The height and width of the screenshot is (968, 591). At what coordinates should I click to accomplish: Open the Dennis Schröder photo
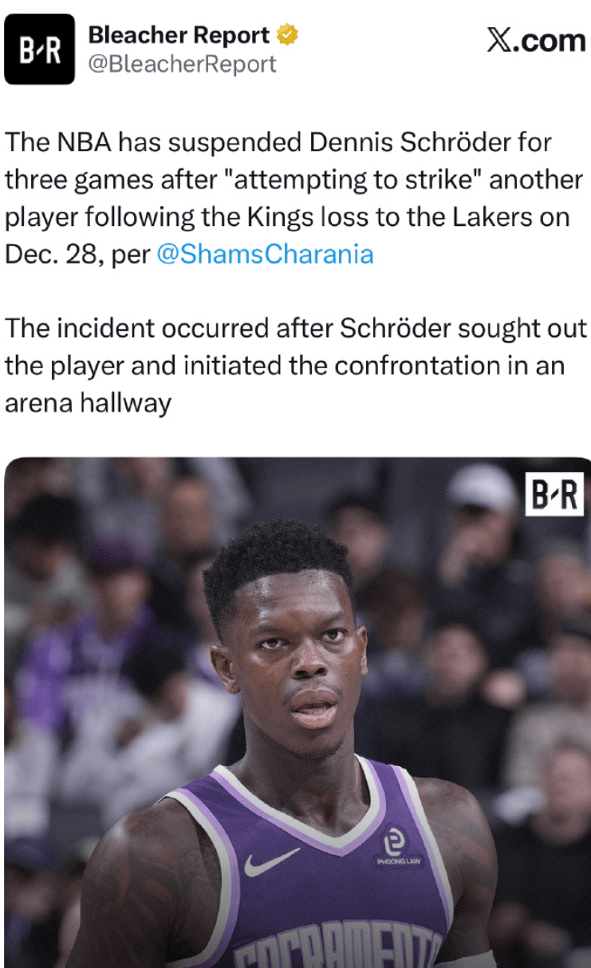click(x=295, y=712)
